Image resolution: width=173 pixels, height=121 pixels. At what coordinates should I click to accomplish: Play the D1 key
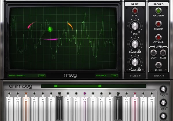coord(34,109)
